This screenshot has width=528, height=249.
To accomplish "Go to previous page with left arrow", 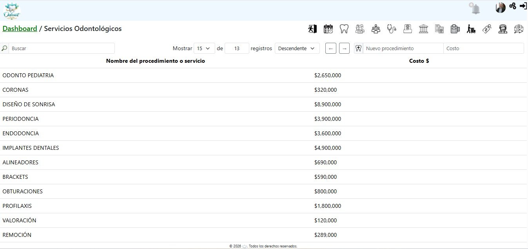I will pyautogui.click(x=330, y=48).
